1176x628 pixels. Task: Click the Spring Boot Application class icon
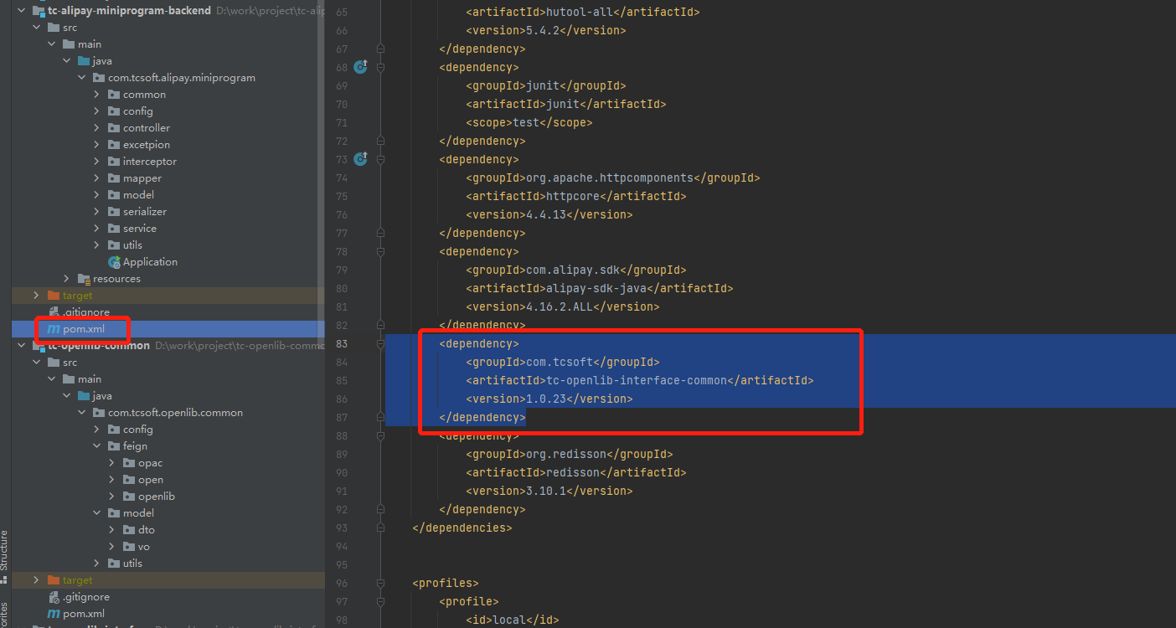115,262
